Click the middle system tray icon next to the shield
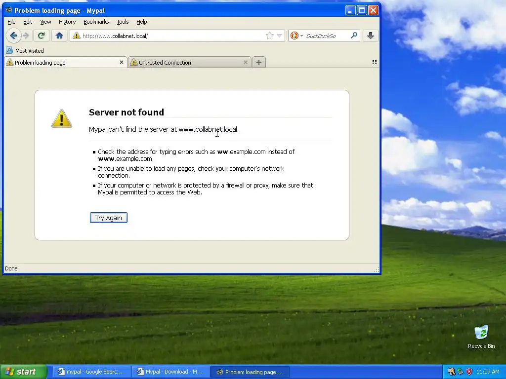 (x=460, y=372)
